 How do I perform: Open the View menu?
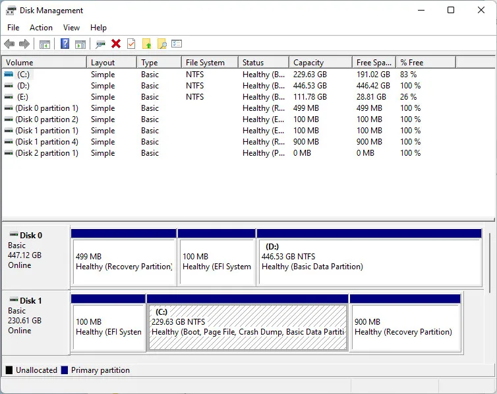pyautogui.click(x=71, y=28)
